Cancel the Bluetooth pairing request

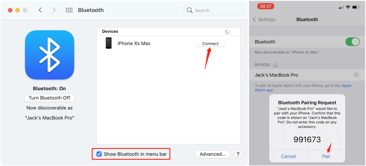click(288, 156)
